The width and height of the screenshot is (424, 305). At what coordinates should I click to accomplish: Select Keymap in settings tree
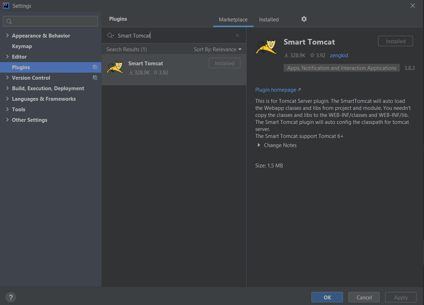pos(22,46)
